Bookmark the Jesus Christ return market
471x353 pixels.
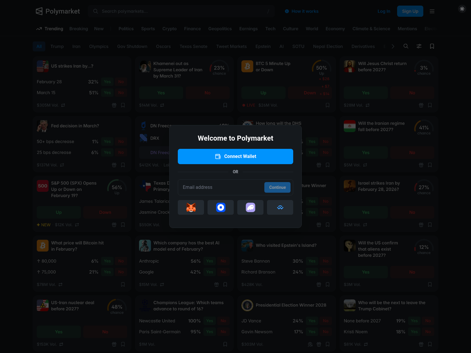[x=430, y=105]
